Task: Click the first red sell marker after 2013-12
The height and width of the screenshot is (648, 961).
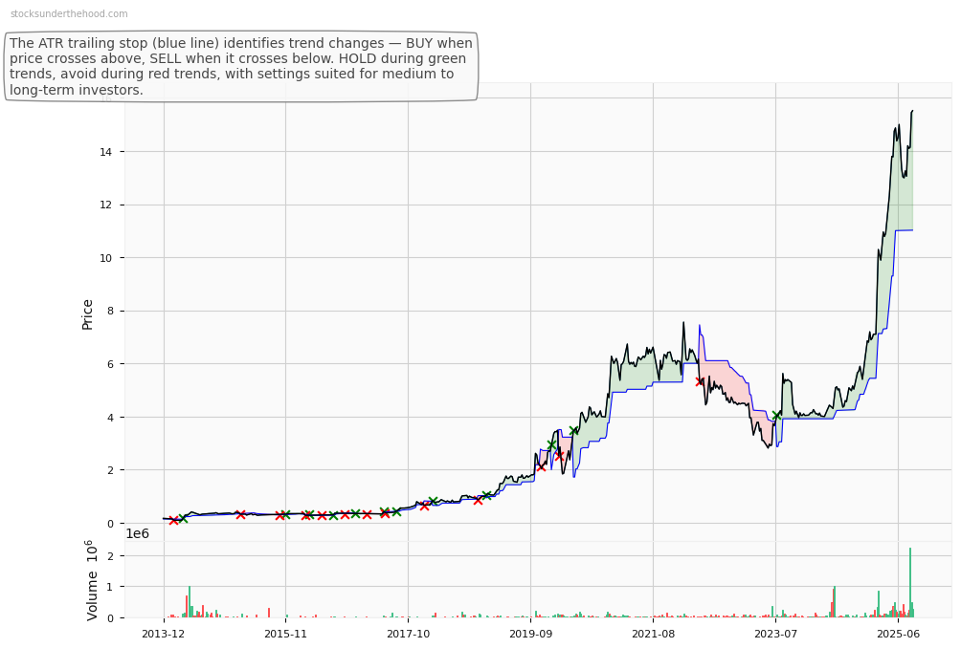Action: [173, 520]
